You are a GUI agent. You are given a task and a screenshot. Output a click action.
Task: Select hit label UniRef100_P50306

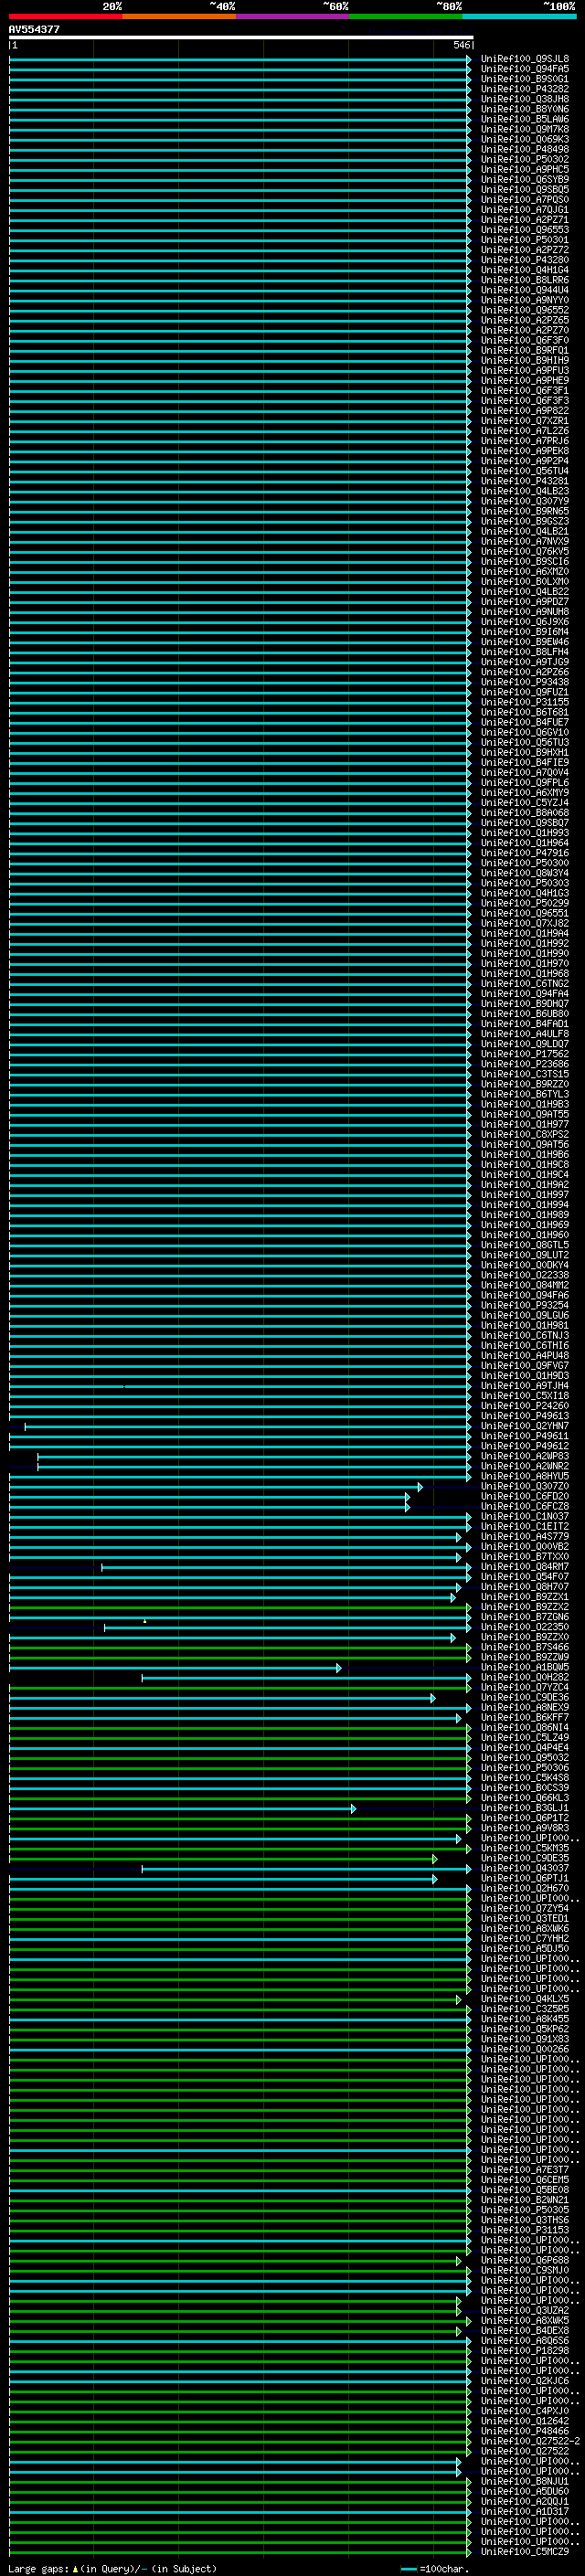coord(525,1767)
